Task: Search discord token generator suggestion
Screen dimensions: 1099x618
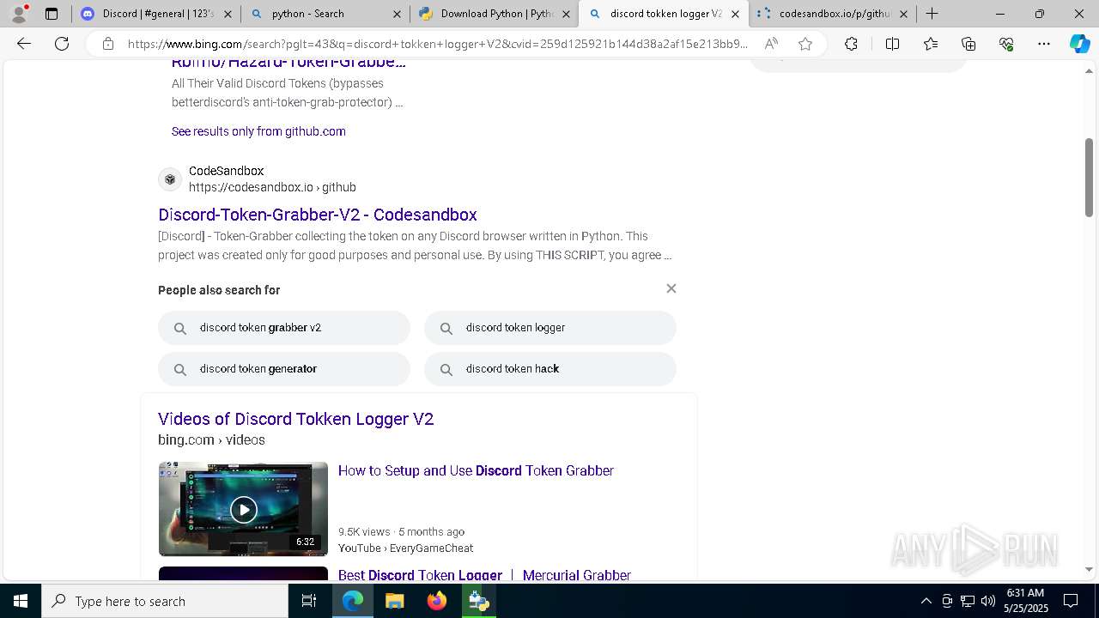Action: 284,369
